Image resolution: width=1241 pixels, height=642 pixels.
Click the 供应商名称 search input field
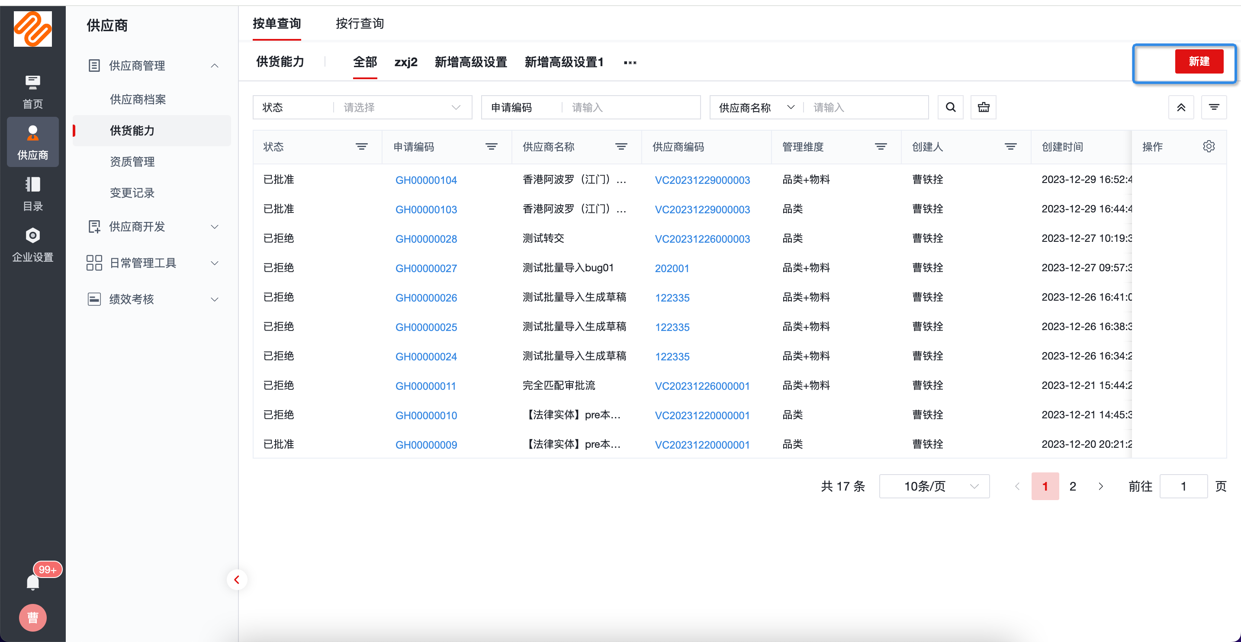point(866,107)
